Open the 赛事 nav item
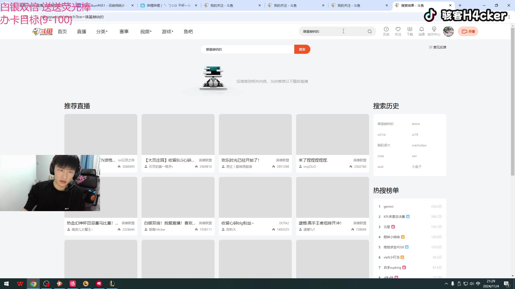 pyautogui.click(x=124, y=32)
